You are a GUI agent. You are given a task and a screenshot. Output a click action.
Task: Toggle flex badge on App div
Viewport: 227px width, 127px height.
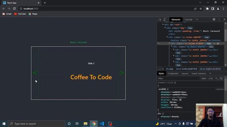(x=190, y=28)
